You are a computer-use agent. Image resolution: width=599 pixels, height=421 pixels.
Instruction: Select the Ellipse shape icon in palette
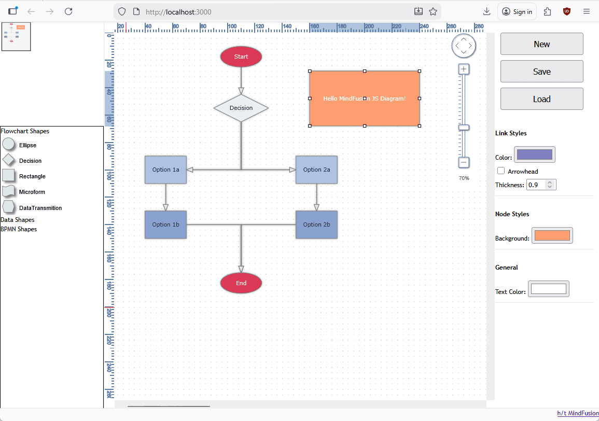tap(8, 145)
